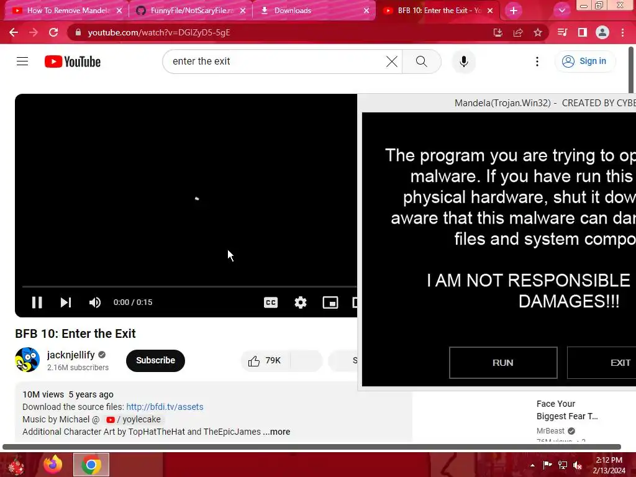The height and width of the screenshot is (477, 636).
Task: Go back using the browser back arrow
Action: pos(14,32)
